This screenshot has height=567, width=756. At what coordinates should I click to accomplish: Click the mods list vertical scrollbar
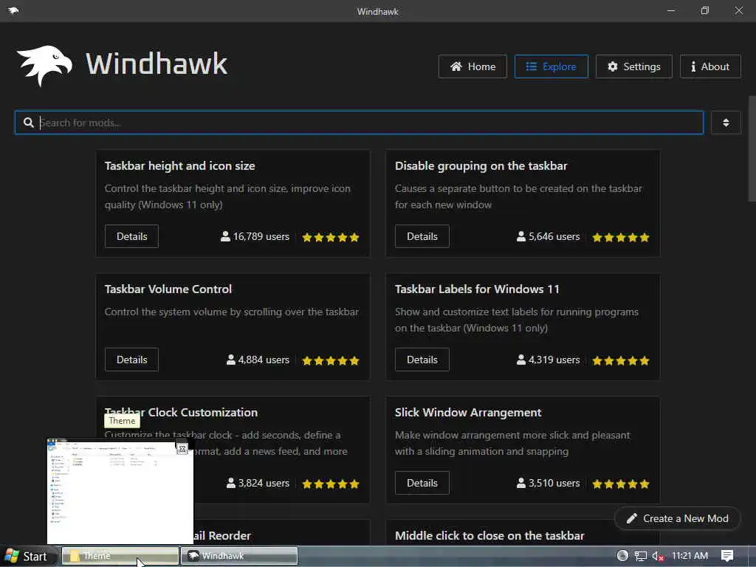pos(752,148)
